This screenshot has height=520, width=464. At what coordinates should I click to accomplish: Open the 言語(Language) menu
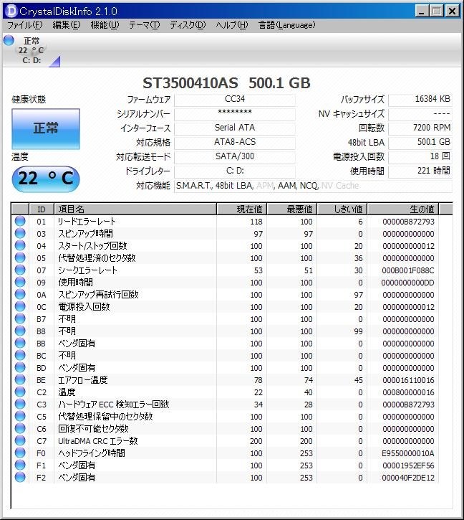(287, 25)
